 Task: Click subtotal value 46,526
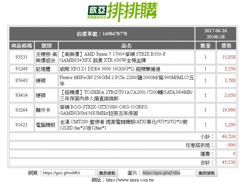229,136
